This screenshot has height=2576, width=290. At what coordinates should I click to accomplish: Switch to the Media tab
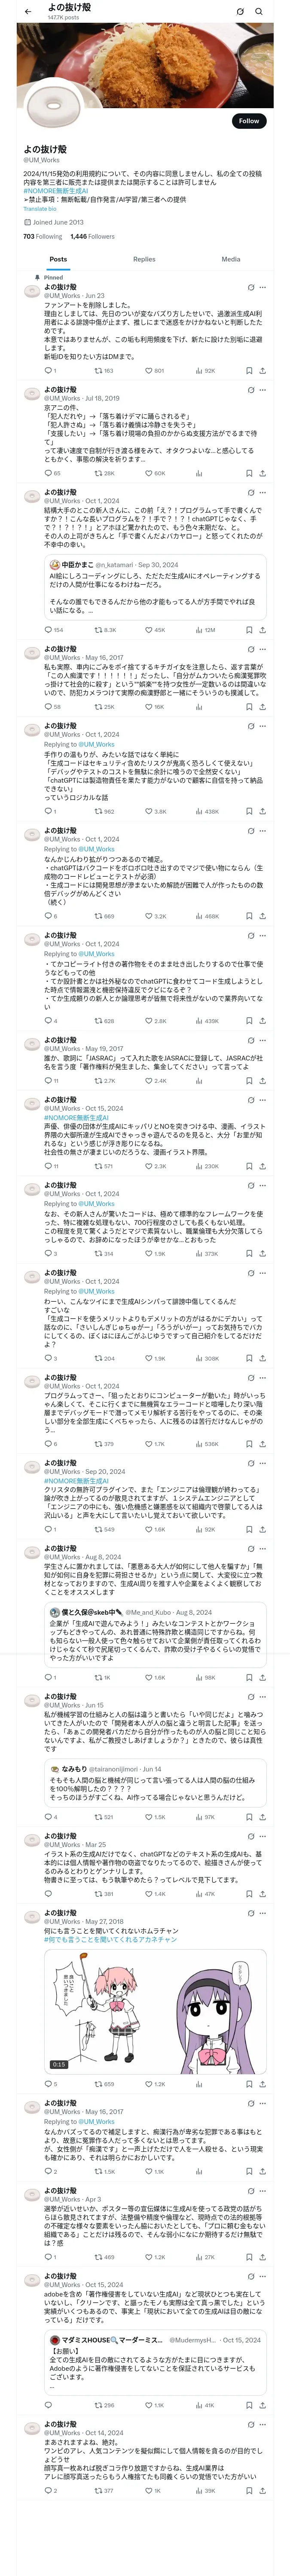231,259
